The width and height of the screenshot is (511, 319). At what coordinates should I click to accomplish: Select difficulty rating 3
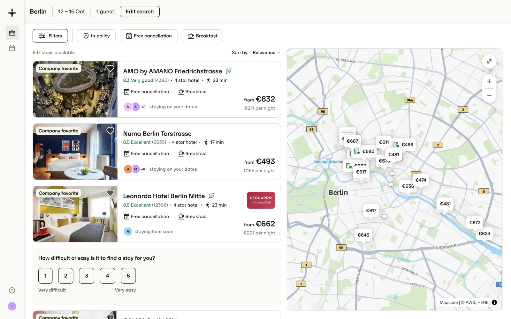pyautogui.click(x=87, y=276)
